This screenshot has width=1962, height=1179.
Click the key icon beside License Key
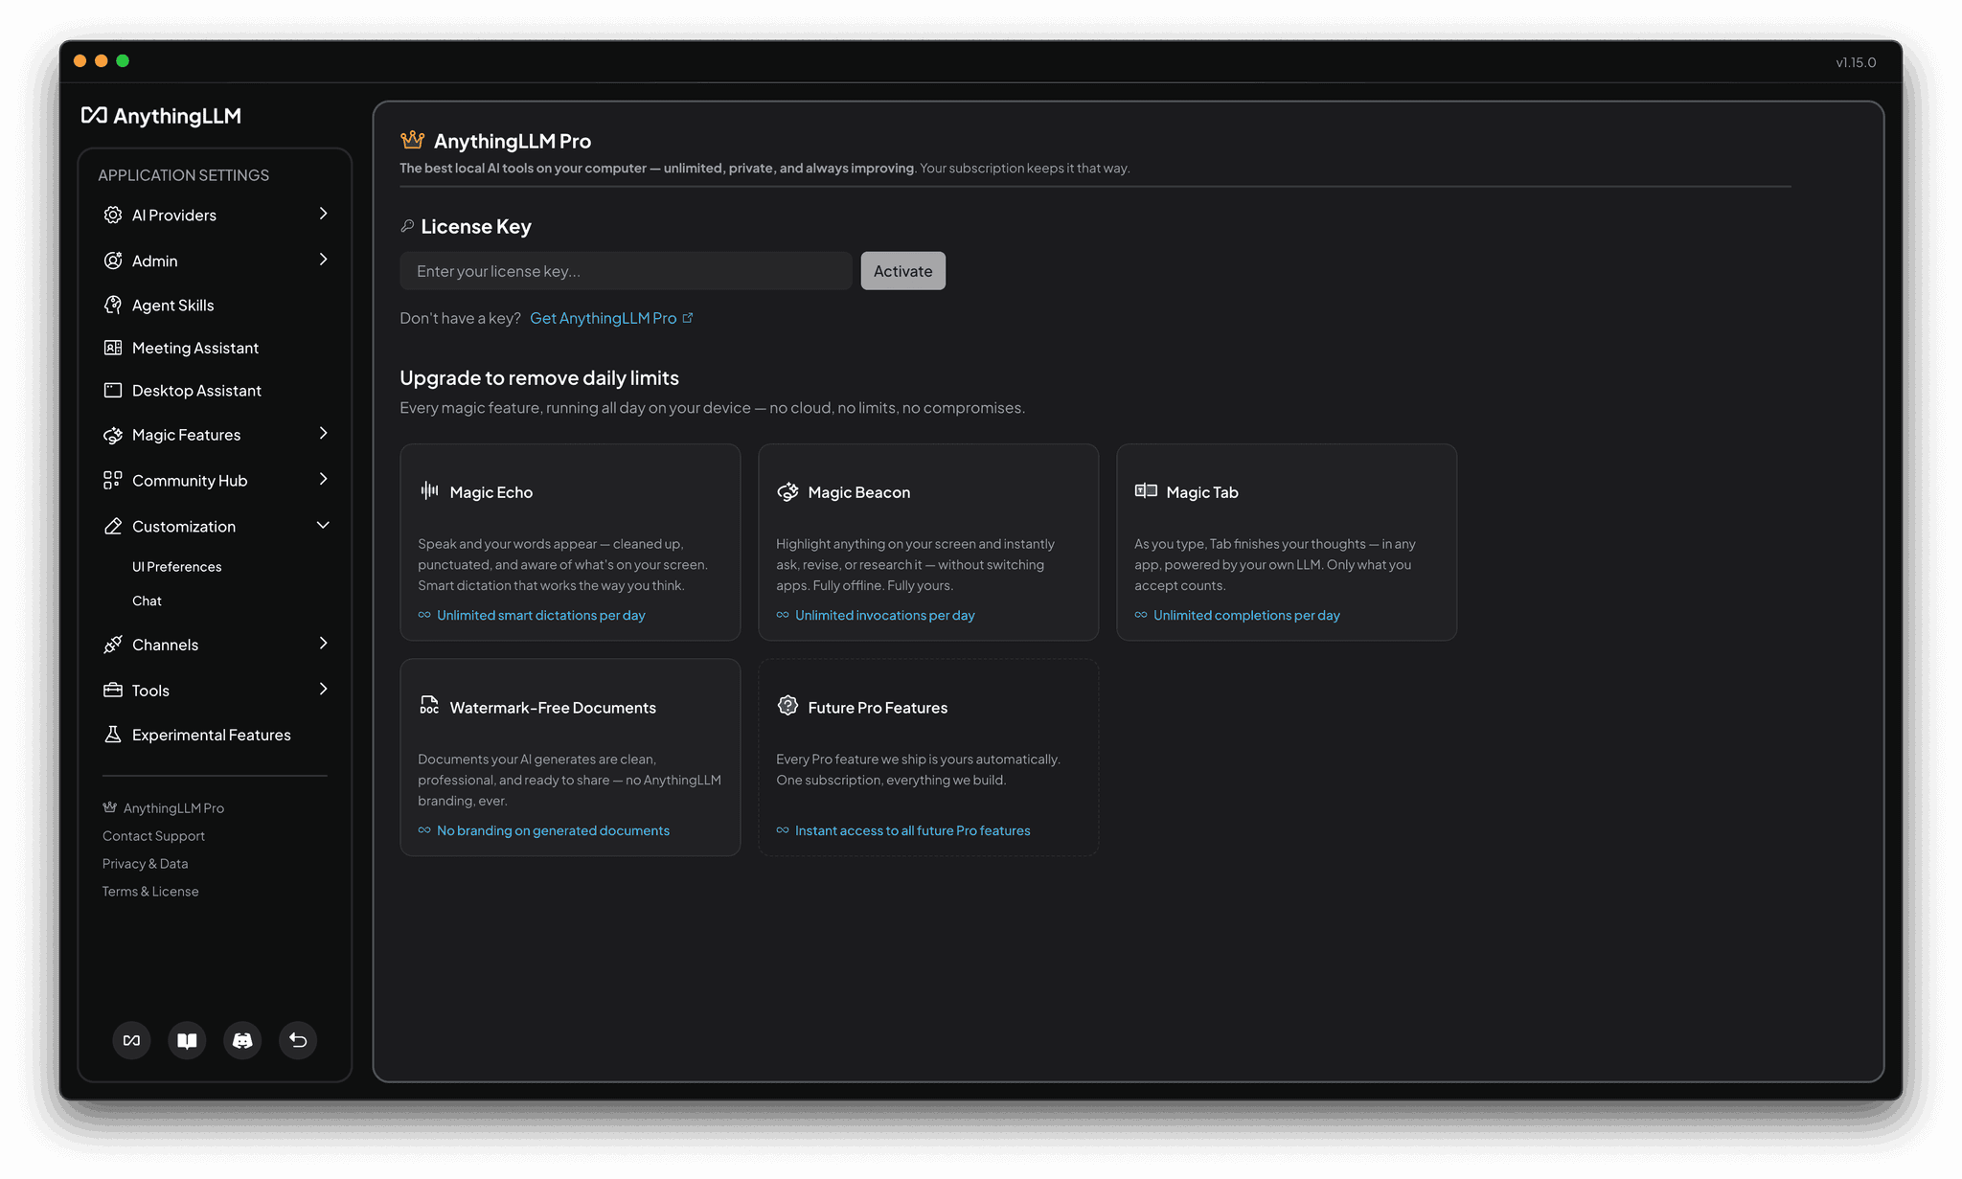click(407, 226)
